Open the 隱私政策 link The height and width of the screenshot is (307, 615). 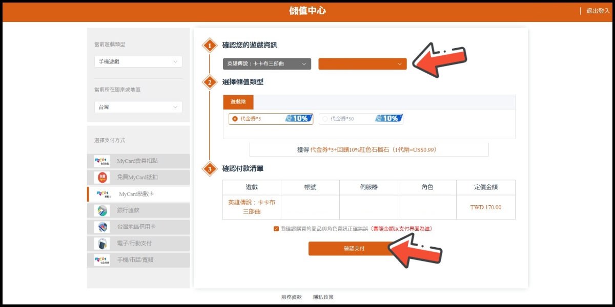coord(323,297)
